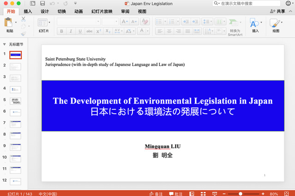Screen dimensions: 295x196
Task: Open the Drawing (绘图) tool
Action: pyautogui.click(x=275, y=23)
